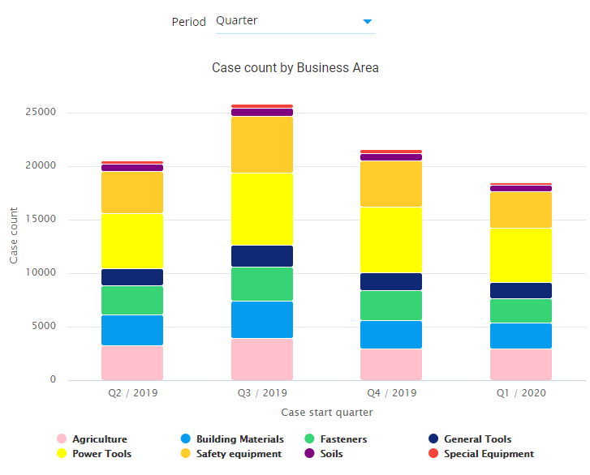This screenshot has width=590, height=475.
Task: Select the Safety equipment segment in Q3 / 2019 bar
Action: [262, 144]
